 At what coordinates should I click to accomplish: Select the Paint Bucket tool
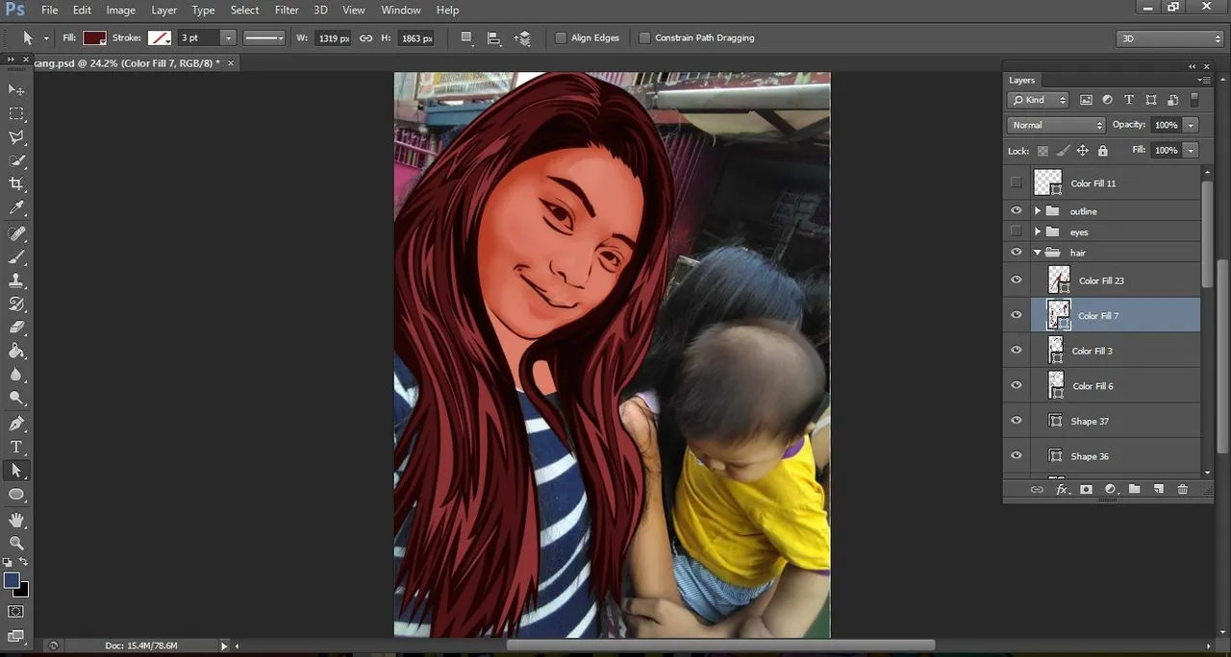pyautogui.click(x=16, y=351)
